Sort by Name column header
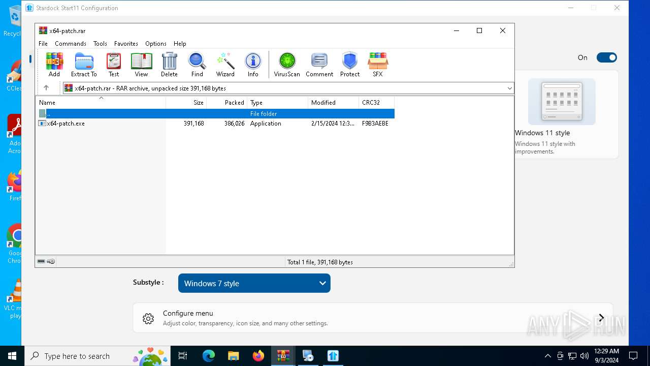 [101, 102]
